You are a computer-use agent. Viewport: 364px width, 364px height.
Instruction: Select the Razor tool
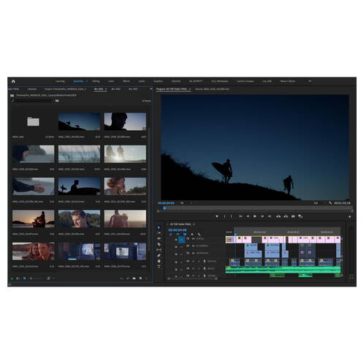click(x=159, y=244)
